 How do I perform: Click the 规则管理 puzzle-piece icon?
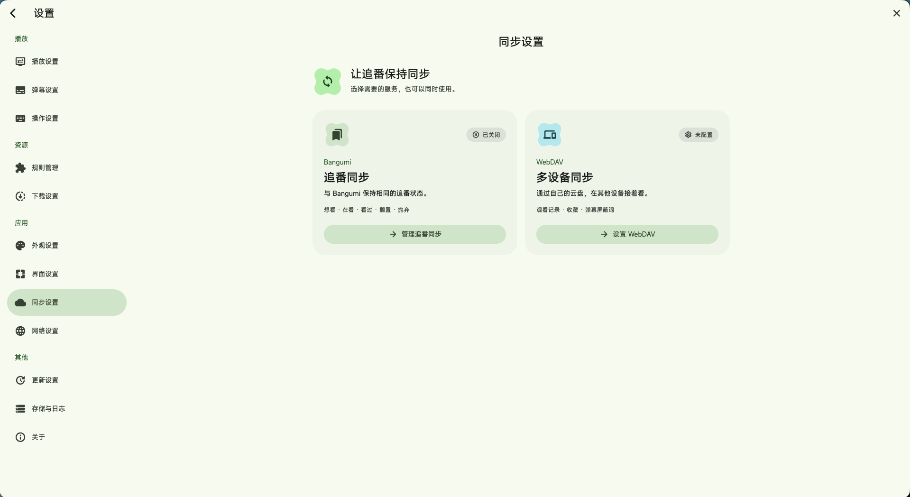pos(20,168)
